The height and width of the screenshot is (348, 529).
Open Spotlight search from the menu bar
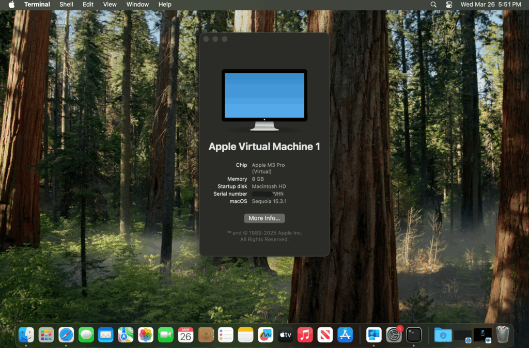click(x=433, y=4)
